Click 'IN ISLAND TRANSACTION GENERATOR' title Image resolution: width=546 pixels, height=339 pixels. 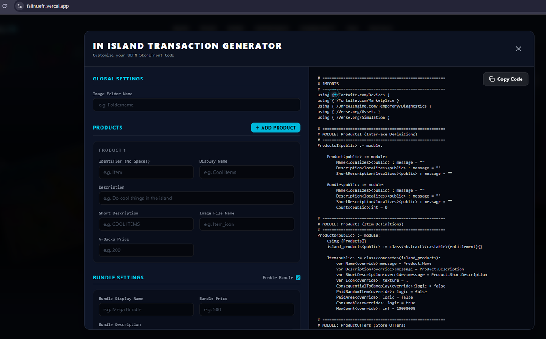[187, 46]
